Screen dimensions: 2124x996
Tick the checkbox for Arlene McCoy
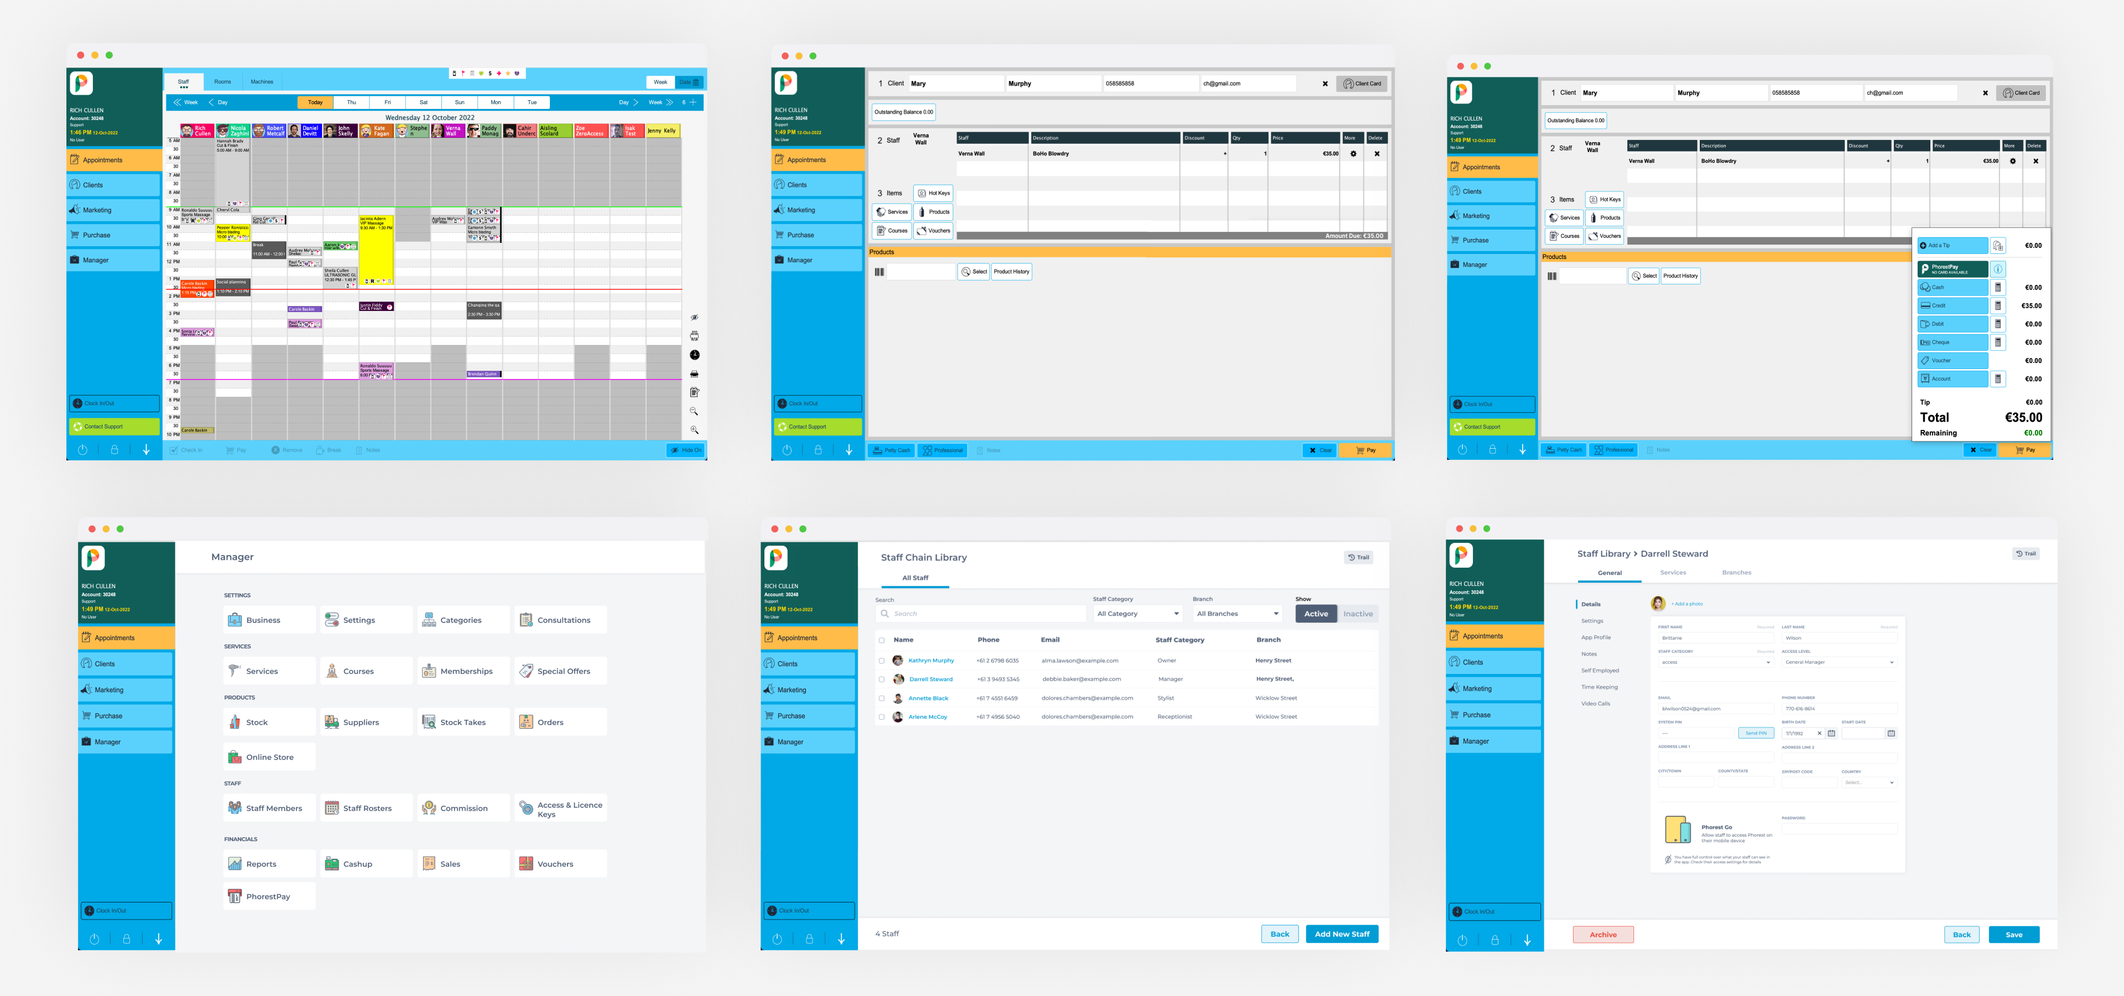[882, 717]
